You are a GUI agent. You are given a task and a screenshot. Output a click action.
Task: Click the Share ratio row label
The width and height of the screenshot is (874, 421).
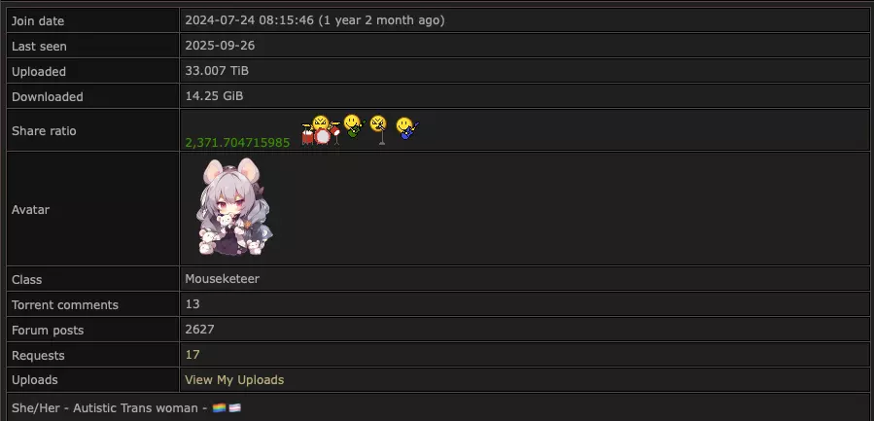pyautogui.click(x=44, y=131)
